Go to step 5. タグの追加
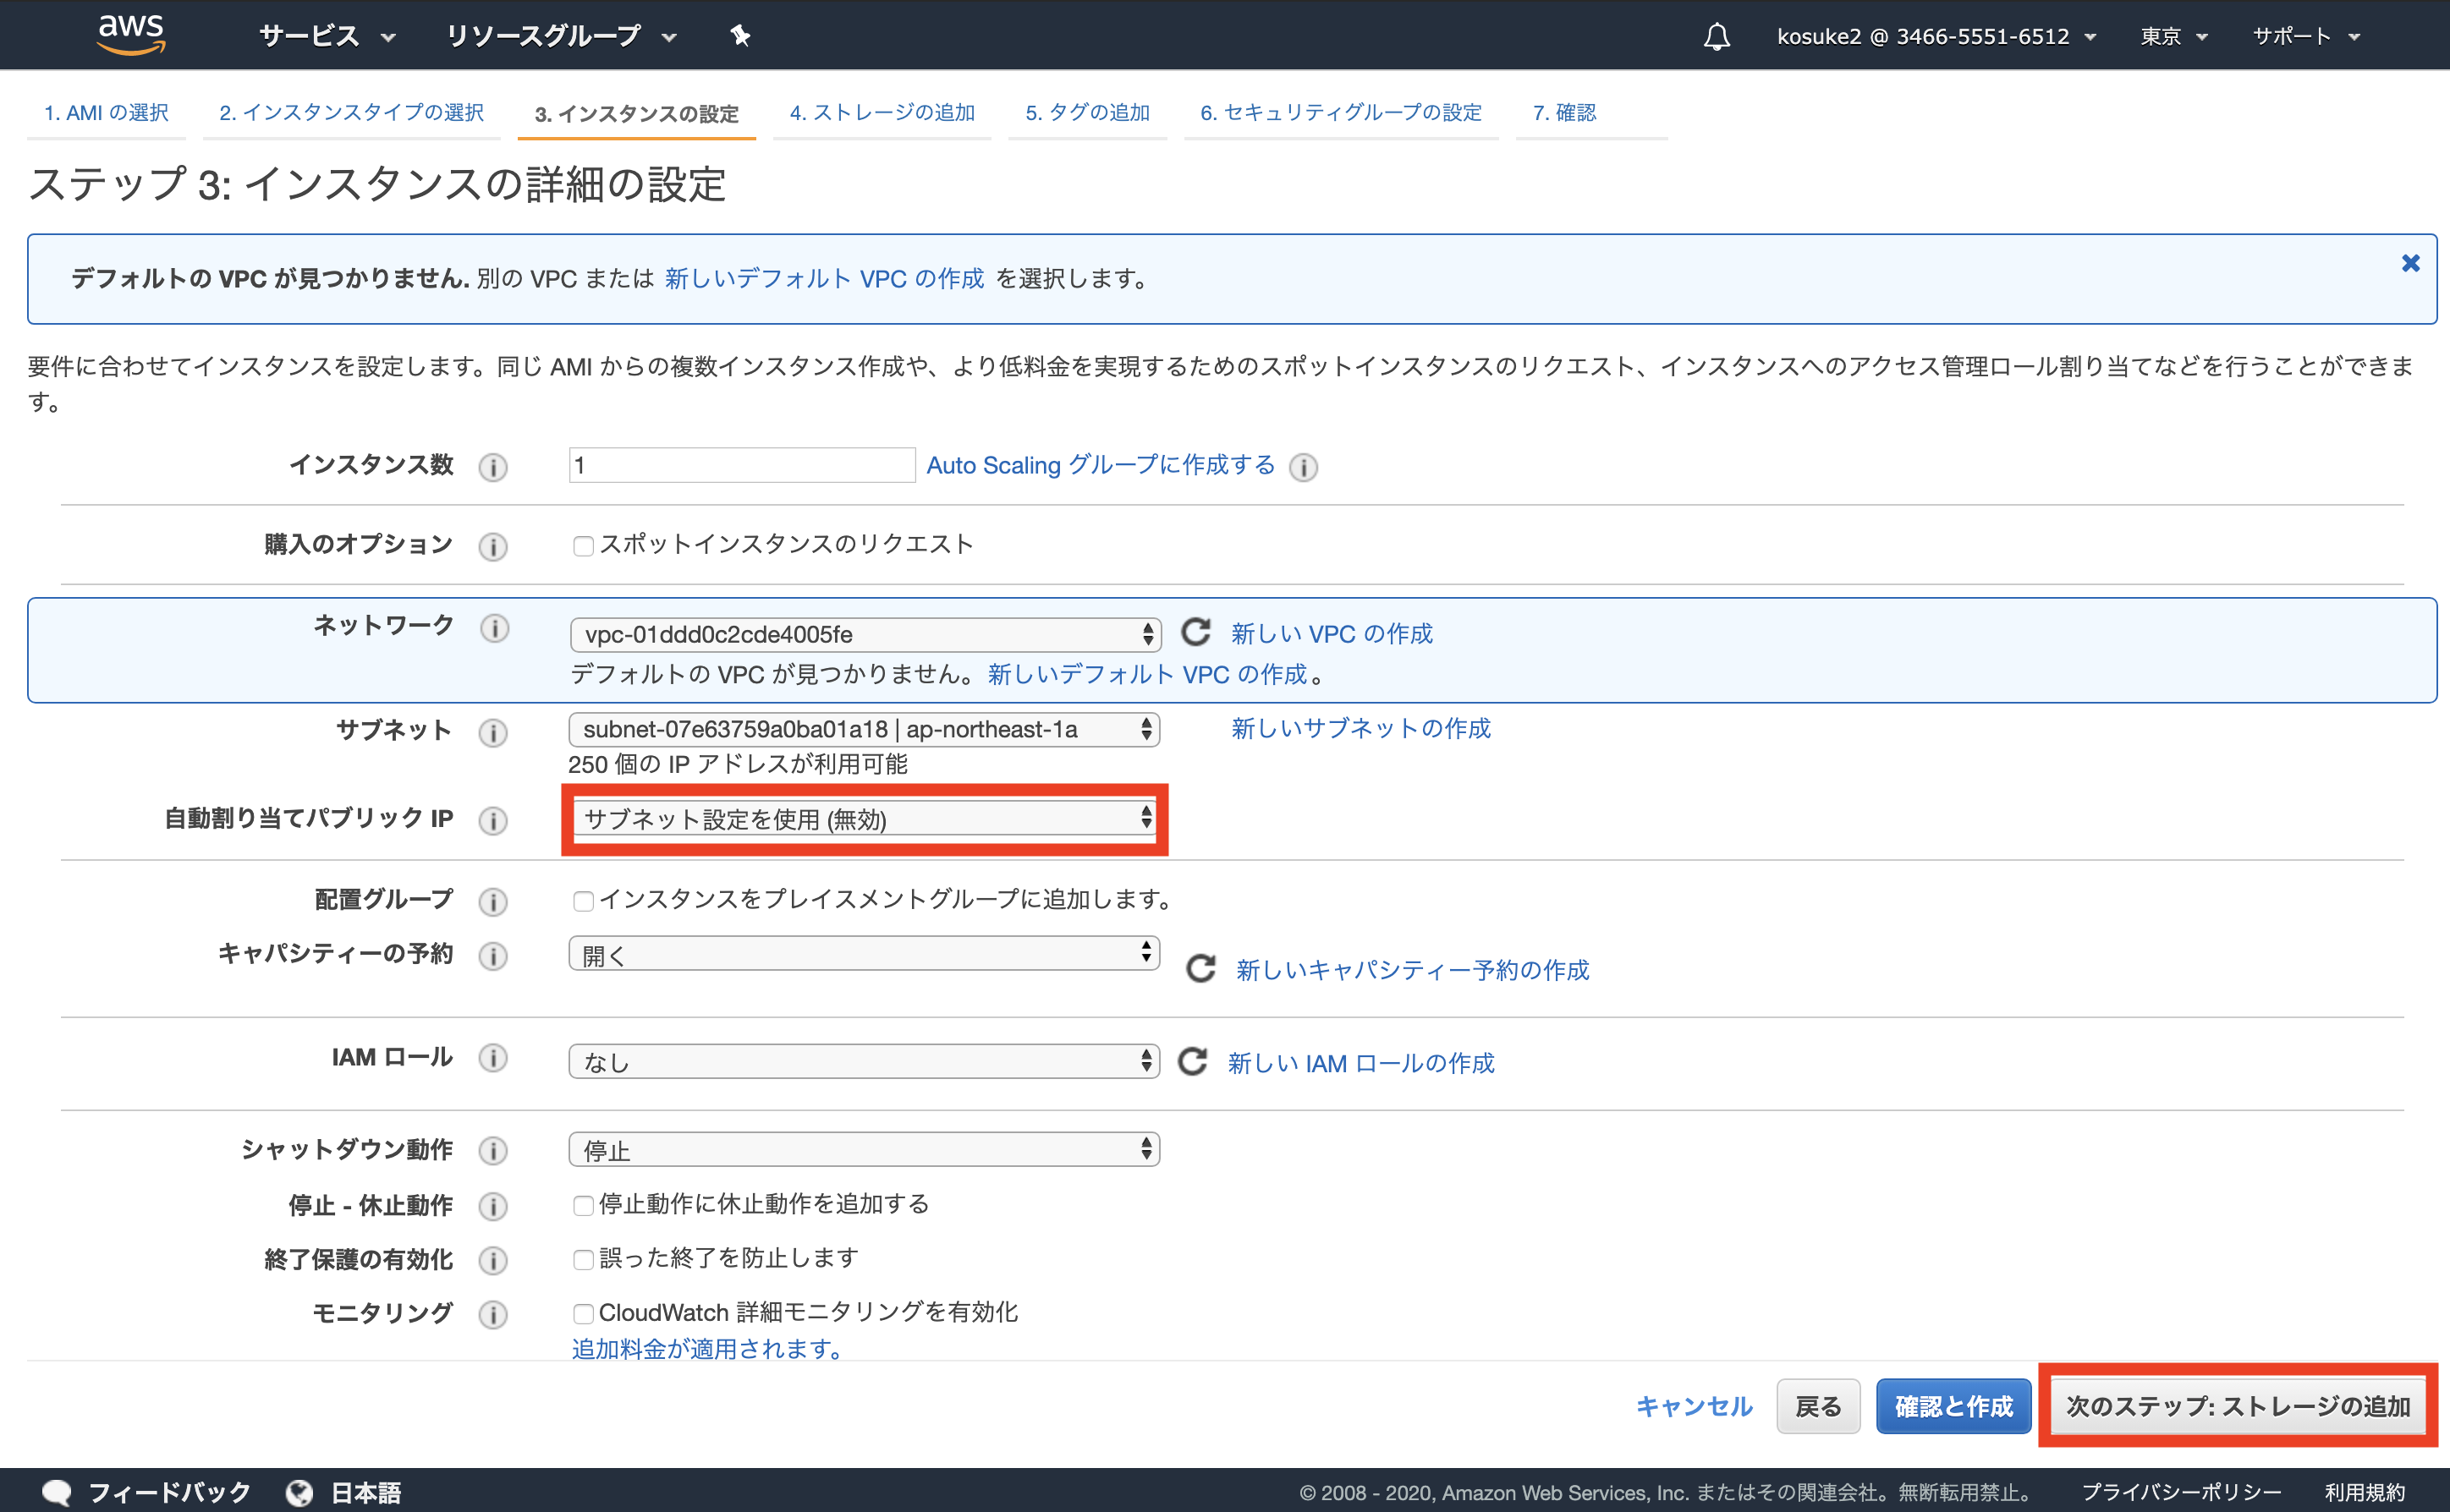 click(x=1087, y=113)
